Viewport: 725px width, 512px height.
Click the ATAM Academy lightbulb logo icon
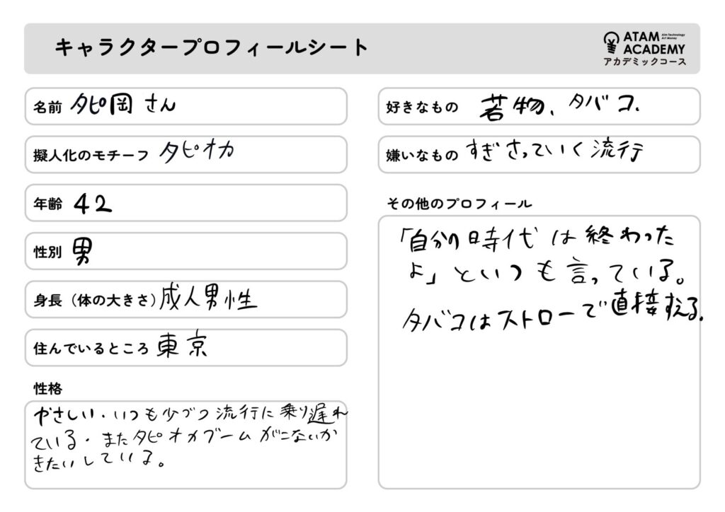(x=610, y=42)
